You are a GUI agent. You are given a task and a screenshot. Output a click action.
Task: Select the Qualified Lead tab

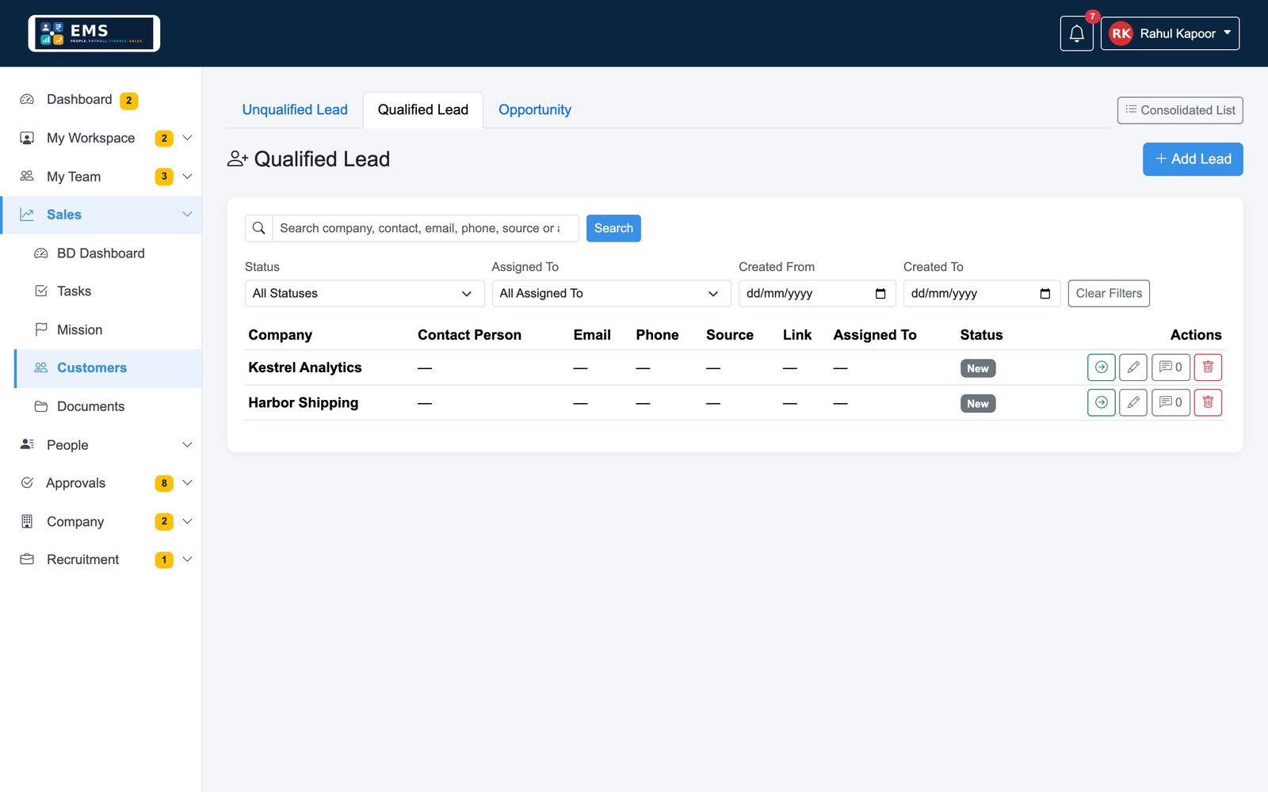(x=423, y=110)
